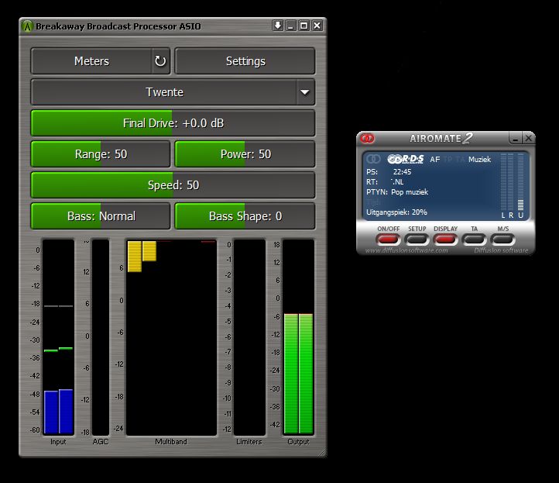Minimize the Airomate 2 window
The width and height of the screenshot is (559, 483).
click(x=515, y=138)
